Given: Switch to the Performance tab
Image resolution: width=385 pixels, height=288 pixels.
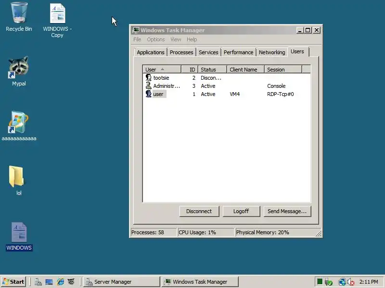Looking at the screenshot, I should click(x=238, y=52).
